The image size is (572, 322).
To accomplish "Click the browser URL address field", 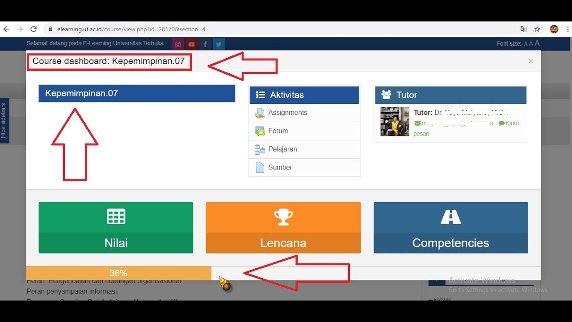I will 282,29.
